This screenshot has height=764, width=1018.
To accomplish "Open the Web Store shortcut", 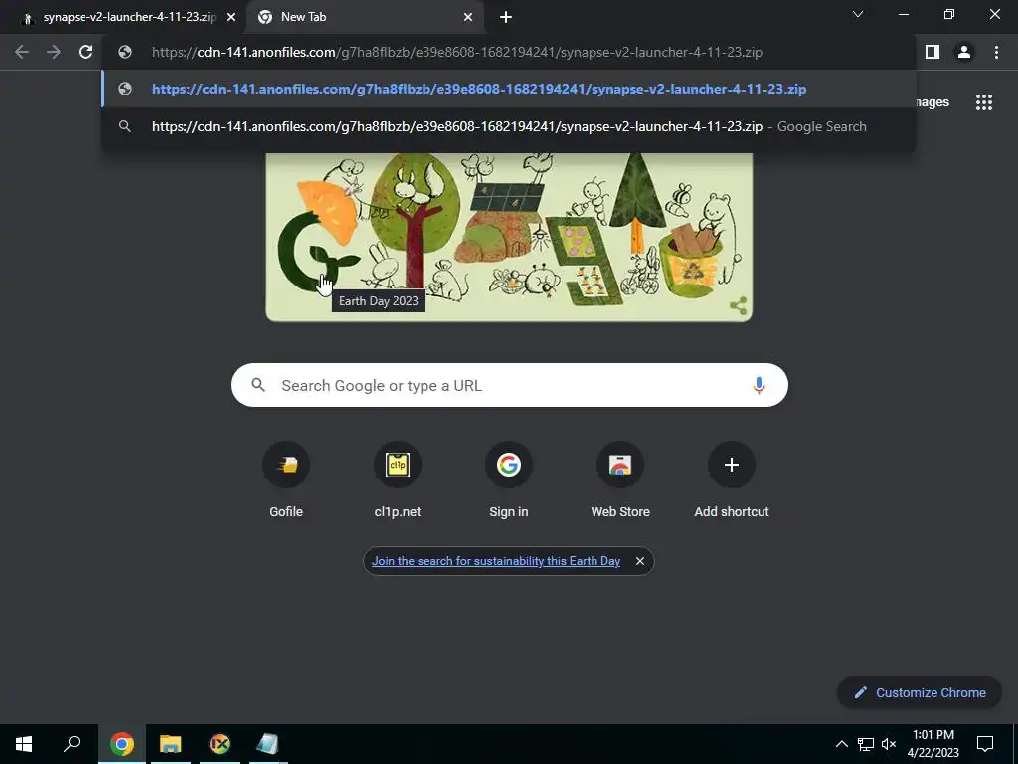I will click(620, 481).
